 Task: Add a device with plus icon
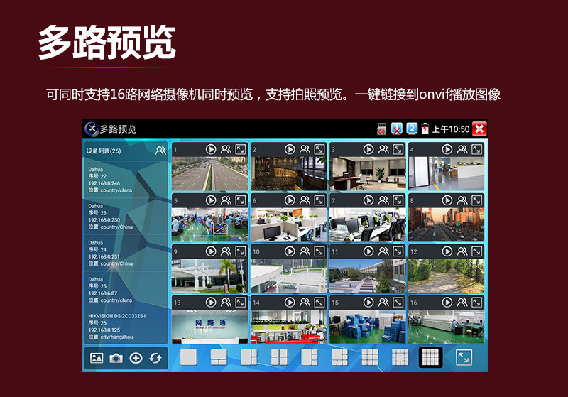click(136, 358)
